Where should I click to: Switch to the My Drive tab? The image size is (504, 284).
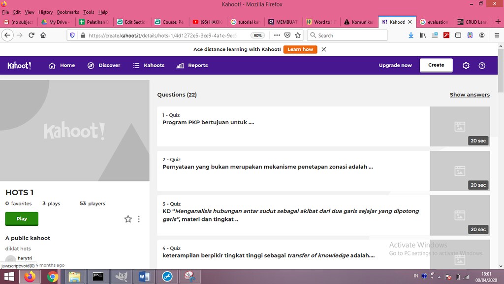point(57,22)
